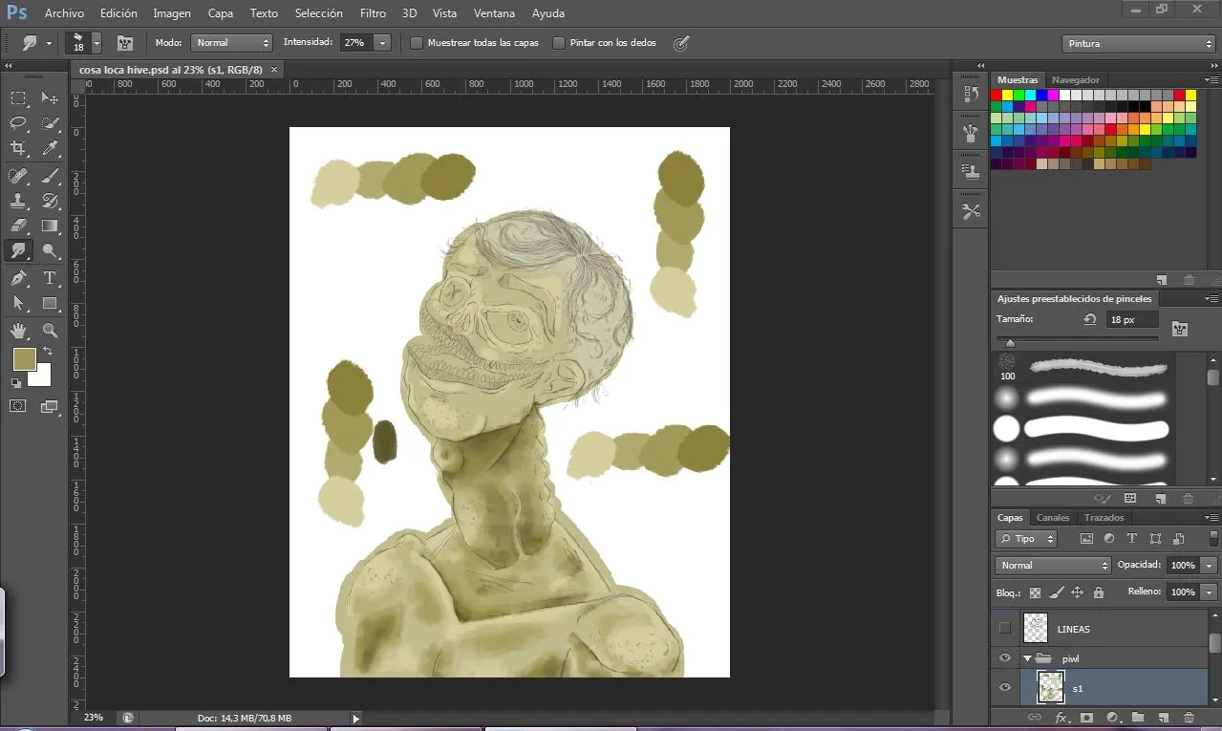Enable Muestrear todas las capas checkbox
1222x731 pixels.
coord(417,43)
